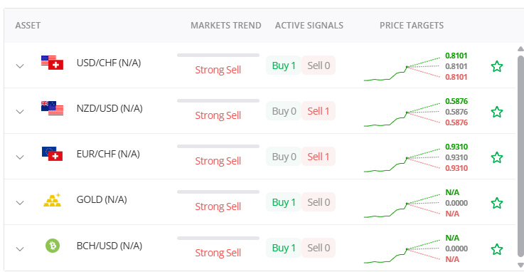Click the NZD/USD flags icon

point(52,108)
